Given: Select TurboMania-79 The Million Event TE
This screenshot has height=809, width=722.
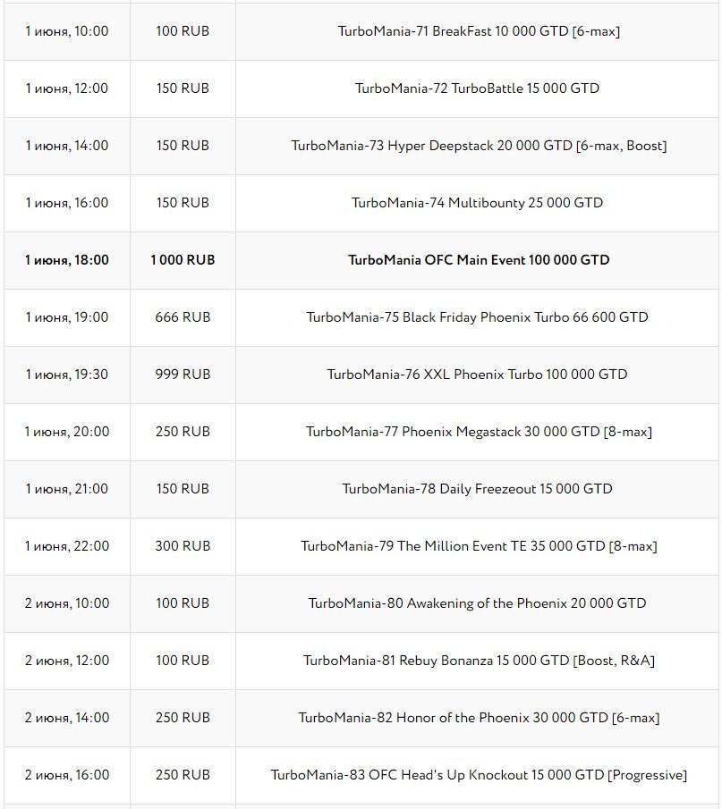Looking at the screenshot, I should [479, 546].
